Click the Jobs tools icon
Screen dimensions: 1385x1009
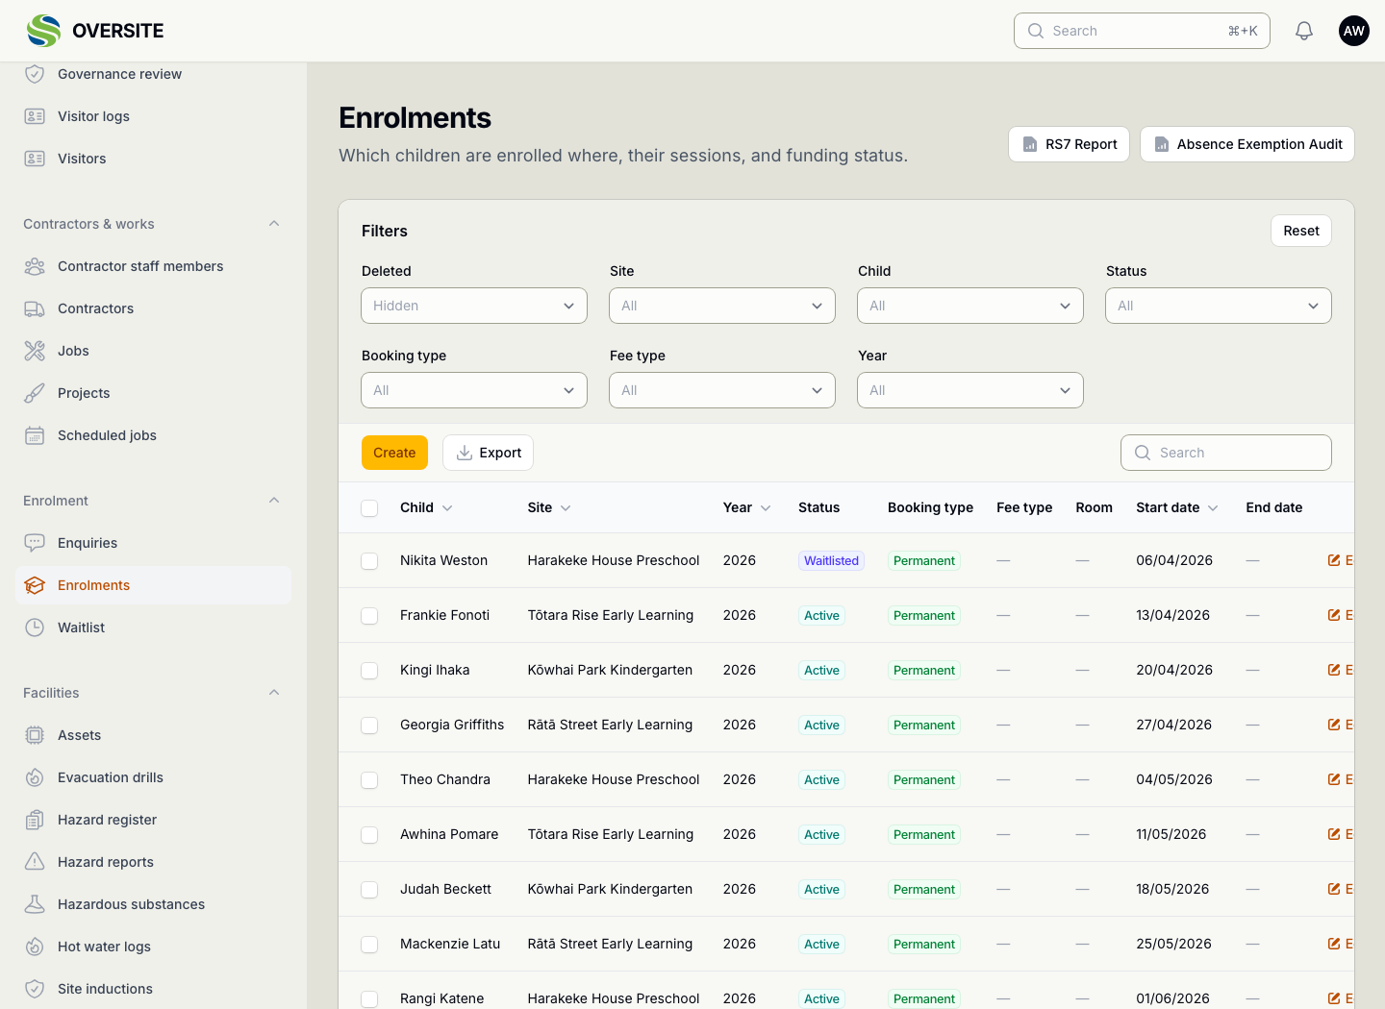coord(35,351)
